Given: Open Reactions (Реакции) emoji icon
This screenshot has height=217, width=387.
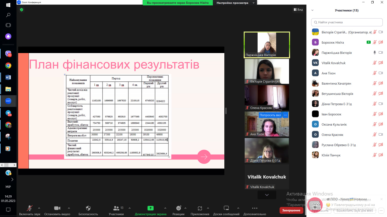Looking at the screenshot, I should pos(179,208).
